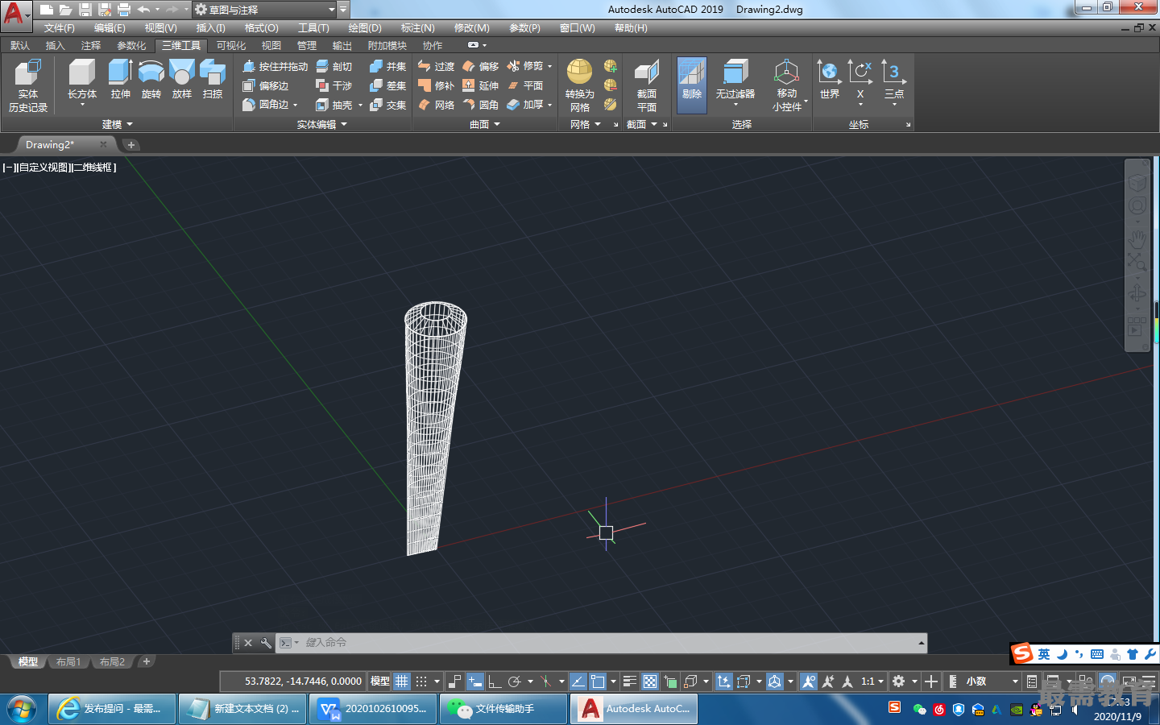Open 移动小控件 gizmo dropdown

[x=787, y=85]
